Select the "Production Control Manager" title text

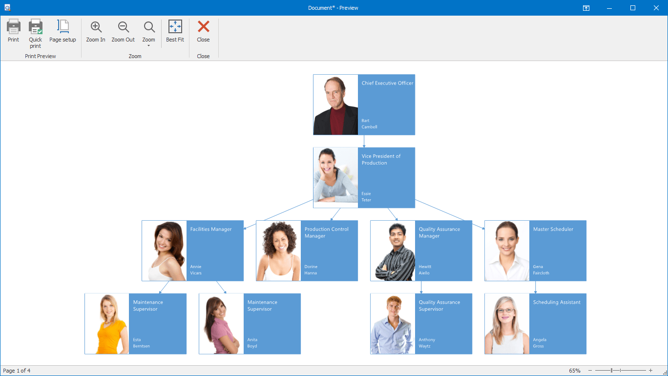(x=327, y=232)
